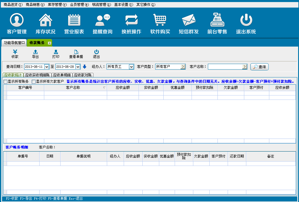The image size is (299, 202).
Task: Expand the 经办人 所有员工 dropdown
Action: (131, 67)
